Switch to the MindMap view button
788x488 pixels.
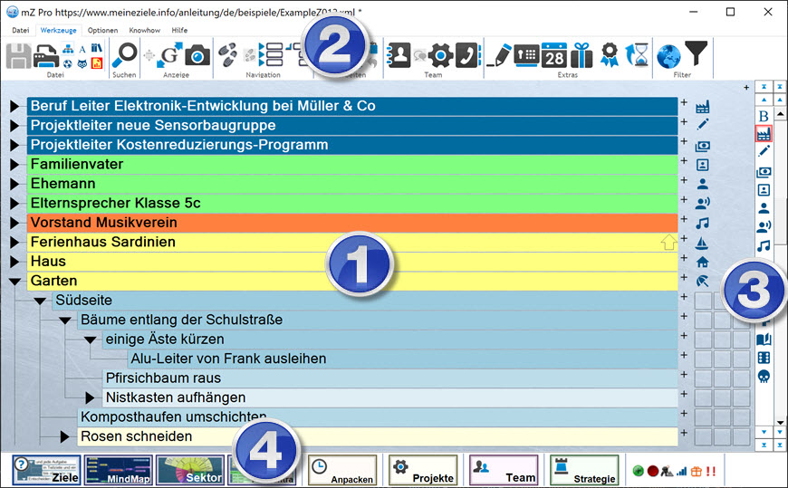[118, 471]
